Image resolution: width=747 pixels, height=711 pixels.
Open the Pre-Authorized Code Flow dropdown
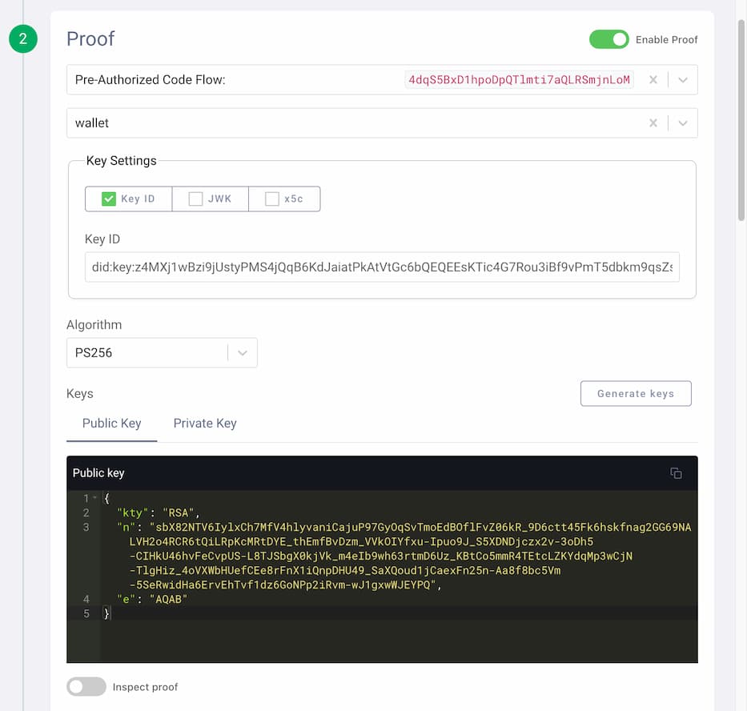(681, 79)
